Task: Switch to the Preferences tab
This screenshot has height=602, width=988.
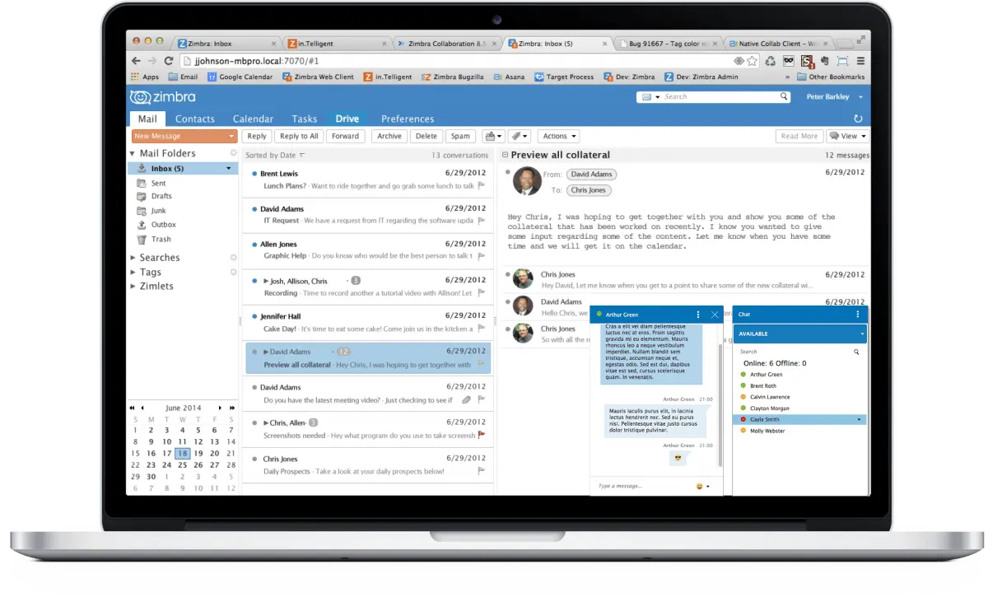Action: (x=408, y=119)
